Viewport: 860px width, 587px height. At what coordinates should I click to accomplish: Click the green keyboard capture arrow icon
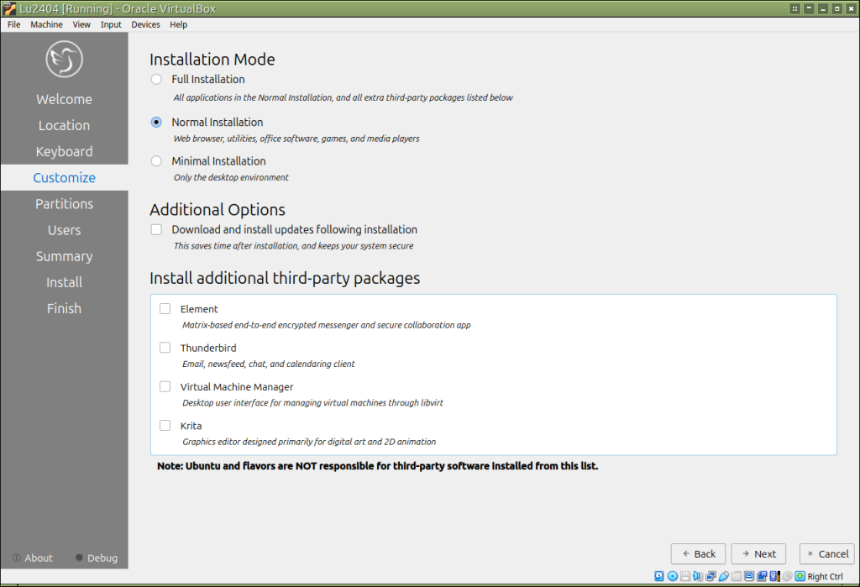click(800, 576)
